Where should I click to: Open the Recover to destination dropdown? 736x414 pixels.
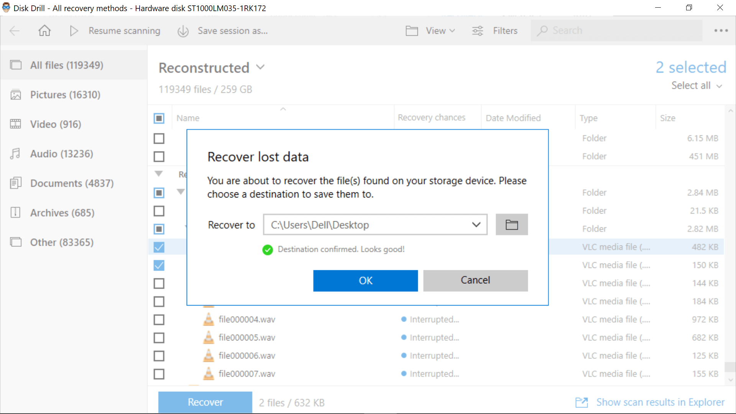[x=476, y=224]
